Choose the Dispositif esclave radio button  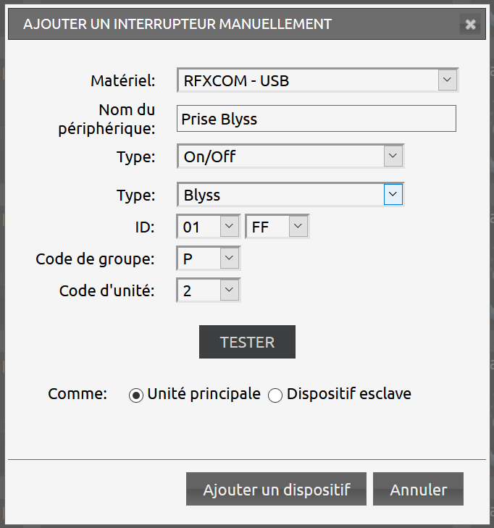click(x=275, y=395)
